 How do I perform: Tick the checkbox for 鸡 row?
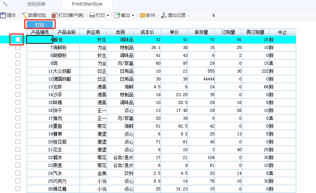[x=18, y=63]
